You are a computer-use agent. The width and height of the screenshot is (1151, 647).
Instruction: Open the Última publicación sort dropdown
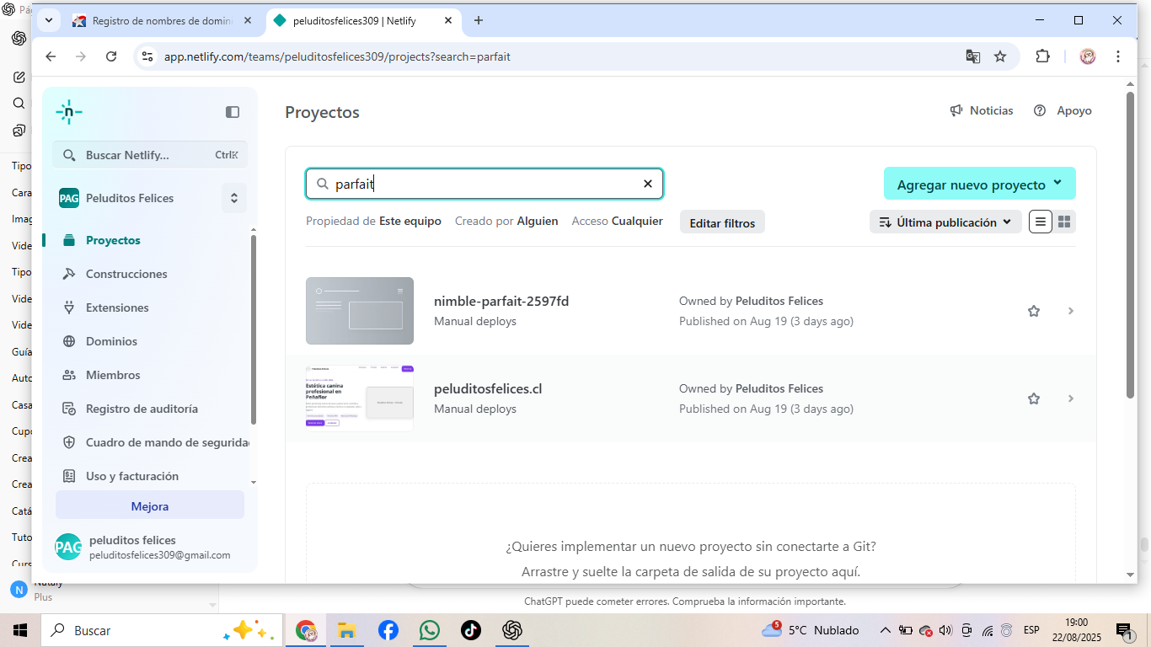945,222
